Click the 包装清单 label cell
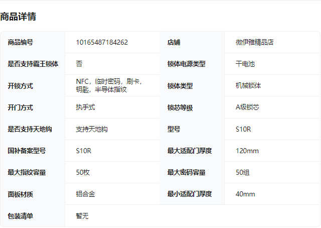Viewport: 321px width, 228px height. [x=21, y=216]
